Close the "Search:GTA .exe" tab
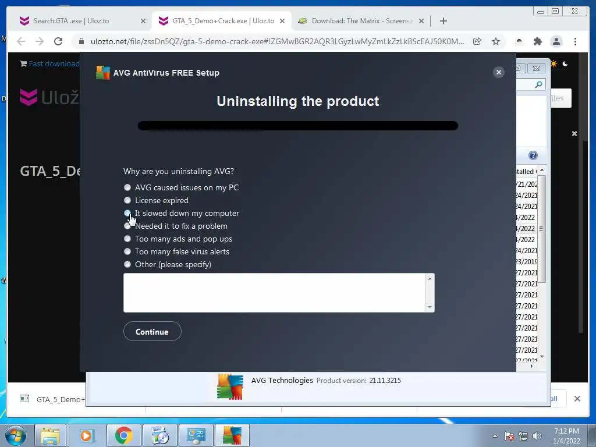Image resolution: width=596 pixels, height=447 pixels. [143, 21]
